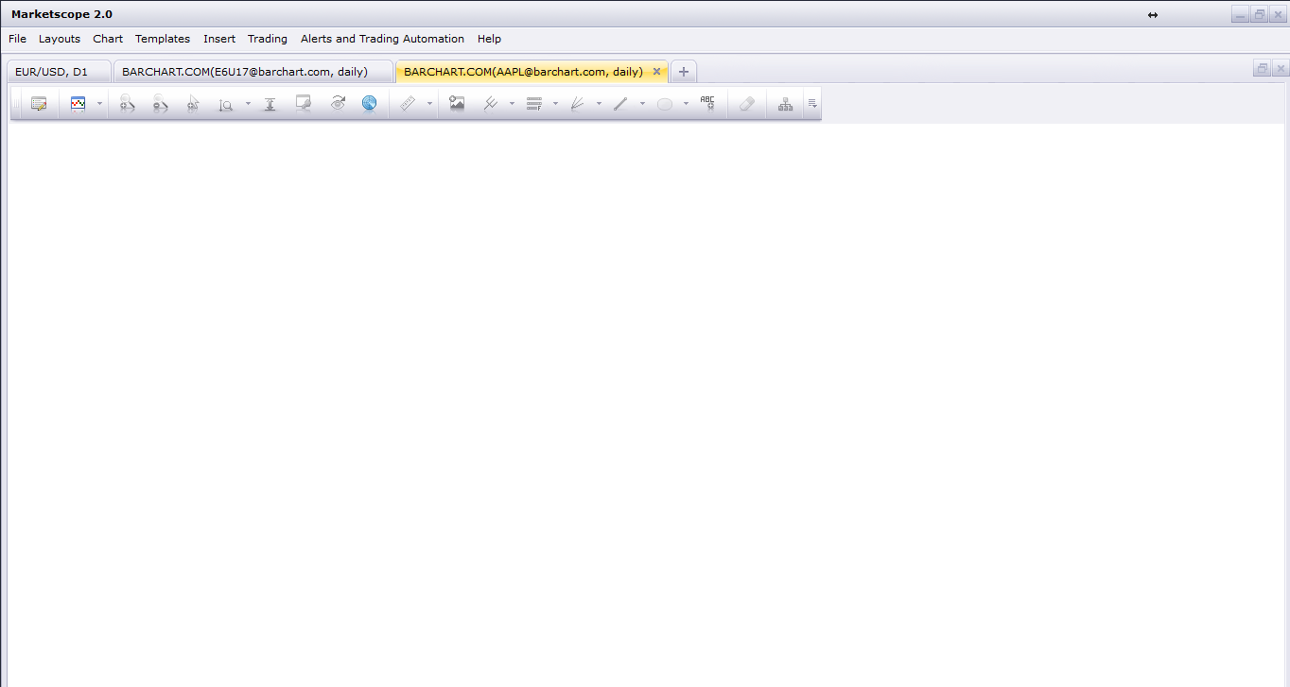Restore the inner chart window
This screenshot has width=1290, height=687.
(x=1263, y=68)
